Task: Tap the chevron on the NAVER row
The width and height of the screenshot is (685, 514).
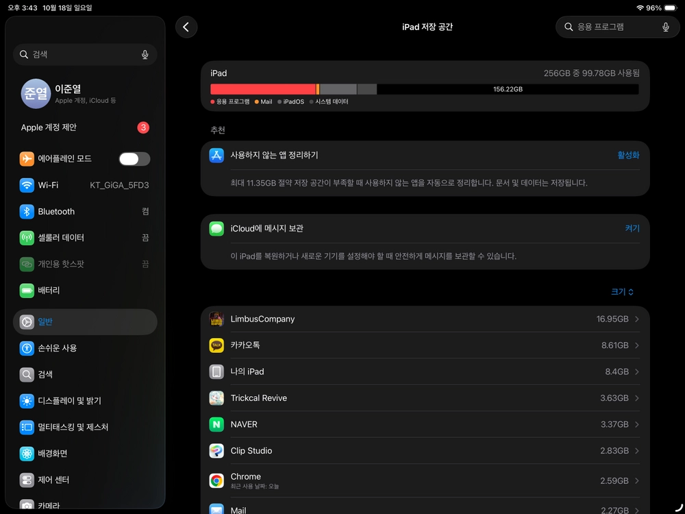Action: pyautogui.click(x=637, y=424)
